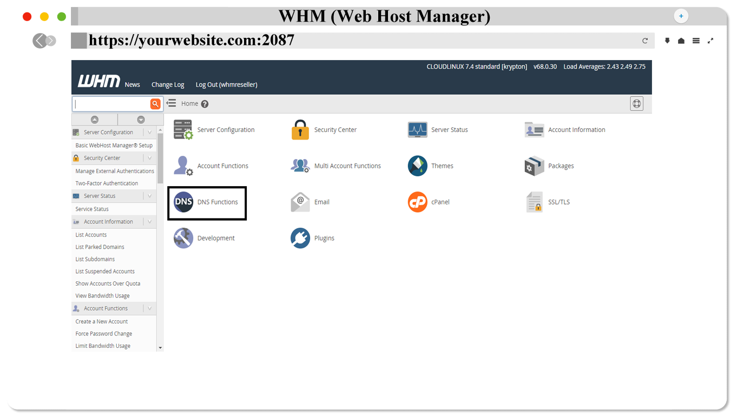The height and width of the screenshot is (416, 737).
Task: Open Basic WebHost Manager Setup link
Action: click(x=114, y=145)
